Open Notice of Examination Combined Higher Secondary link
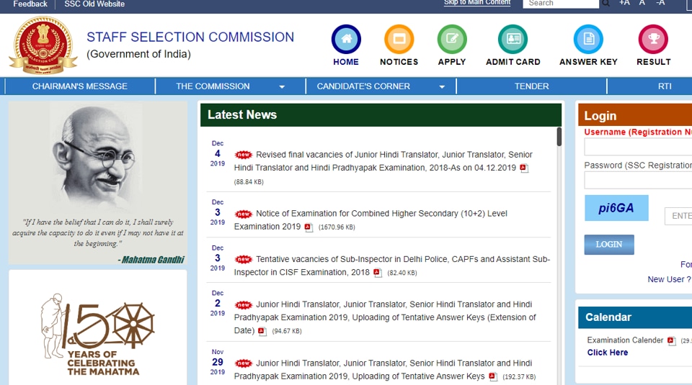 tap(371, 219)
